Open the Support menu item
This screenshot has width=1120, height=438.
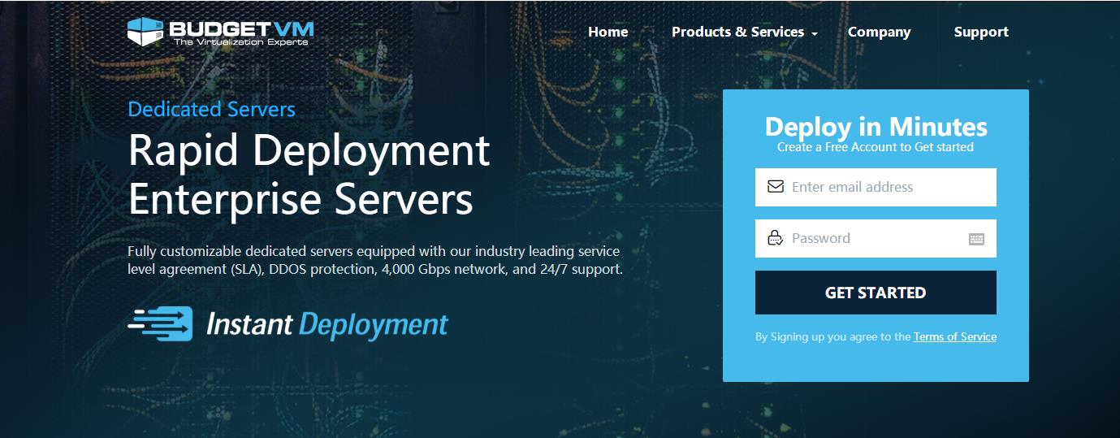981,32
